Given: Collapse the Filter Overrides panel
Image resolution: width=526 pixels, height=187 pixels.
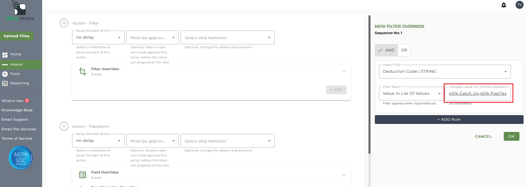Looking at the screenshot, I should click(x=344, y=71).
